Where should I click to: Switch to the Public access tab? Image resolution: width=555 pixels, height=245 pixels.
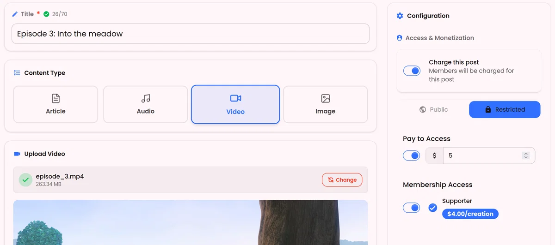[433, 109]
